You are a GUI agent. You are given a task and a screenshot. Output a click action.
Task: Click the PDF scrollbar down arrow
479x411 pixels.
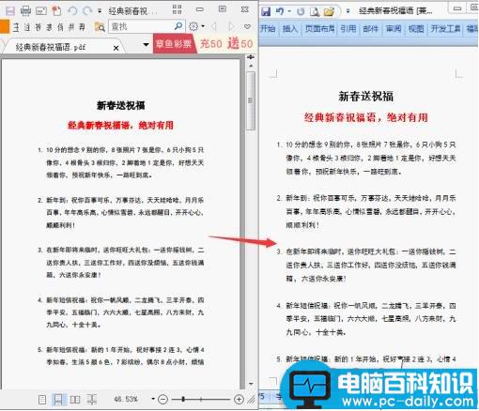(x=251, y=384)
